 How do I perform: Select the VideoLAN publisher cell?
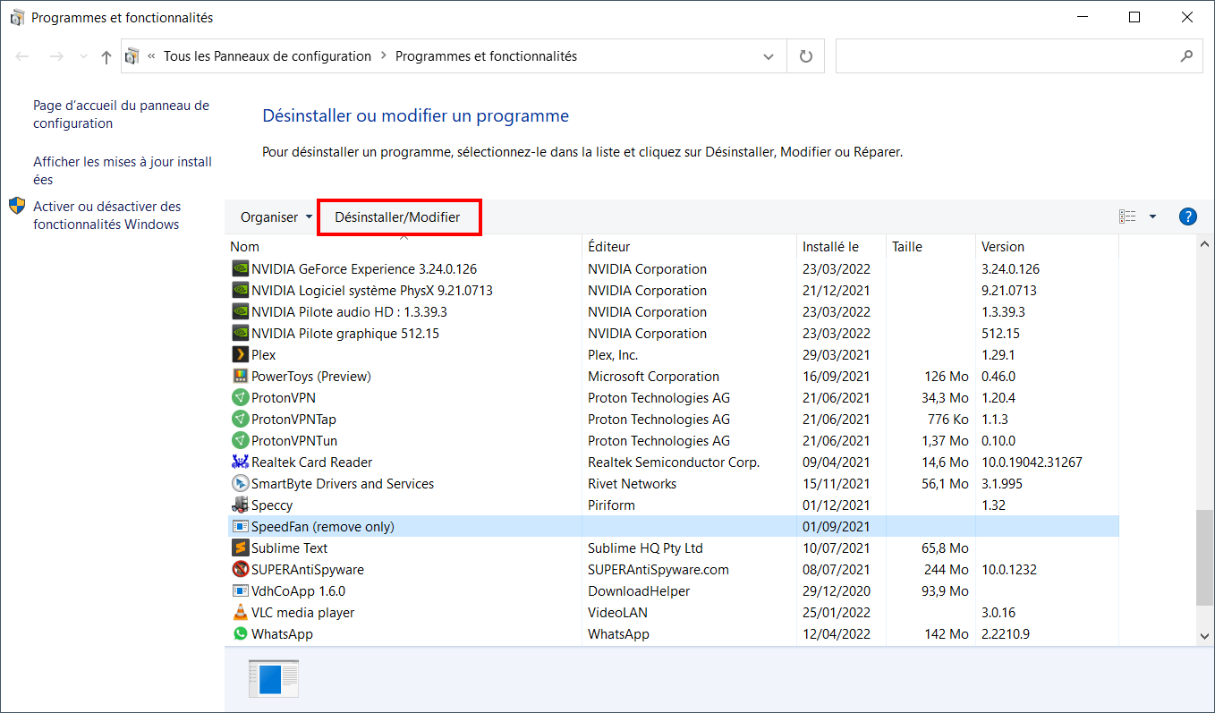617,613
